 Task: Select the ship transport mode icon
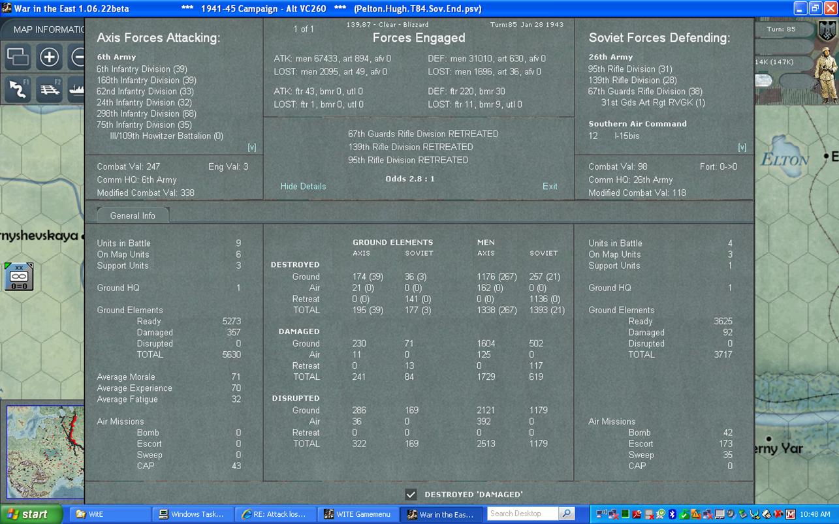click(76, 89)
